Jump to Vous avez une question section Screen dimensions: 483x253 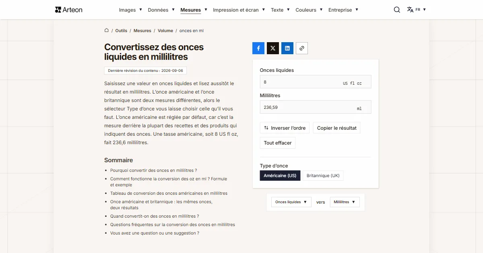pyautogui.click(x=155, y=233)
